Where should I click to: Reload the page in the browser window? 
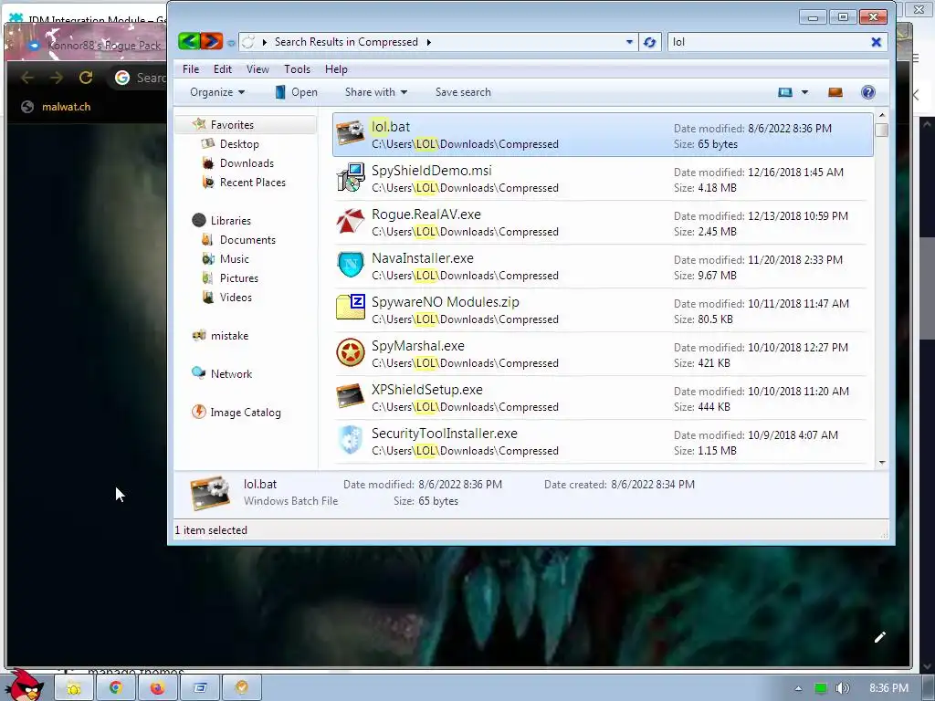click(x=85, y=78)
